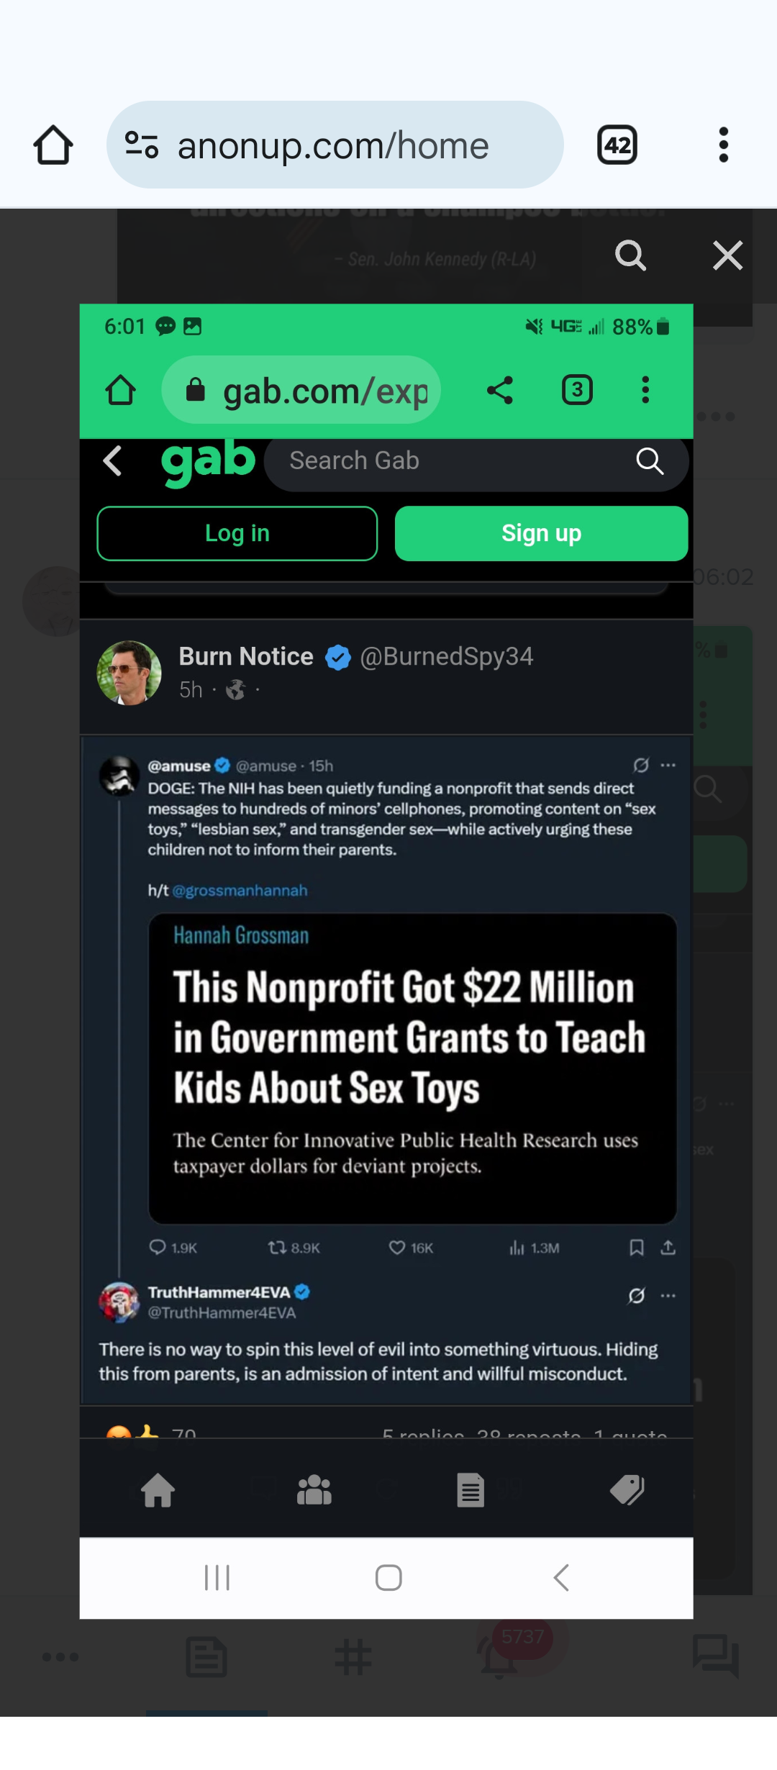The image size is (777, 1770).
Task: Tap the feed document icon in anonup bottom bar
Action: pos(206,1657)
